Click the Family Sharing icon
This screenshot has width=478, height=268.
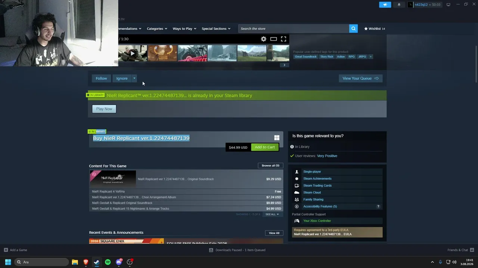tap(297, 200)
